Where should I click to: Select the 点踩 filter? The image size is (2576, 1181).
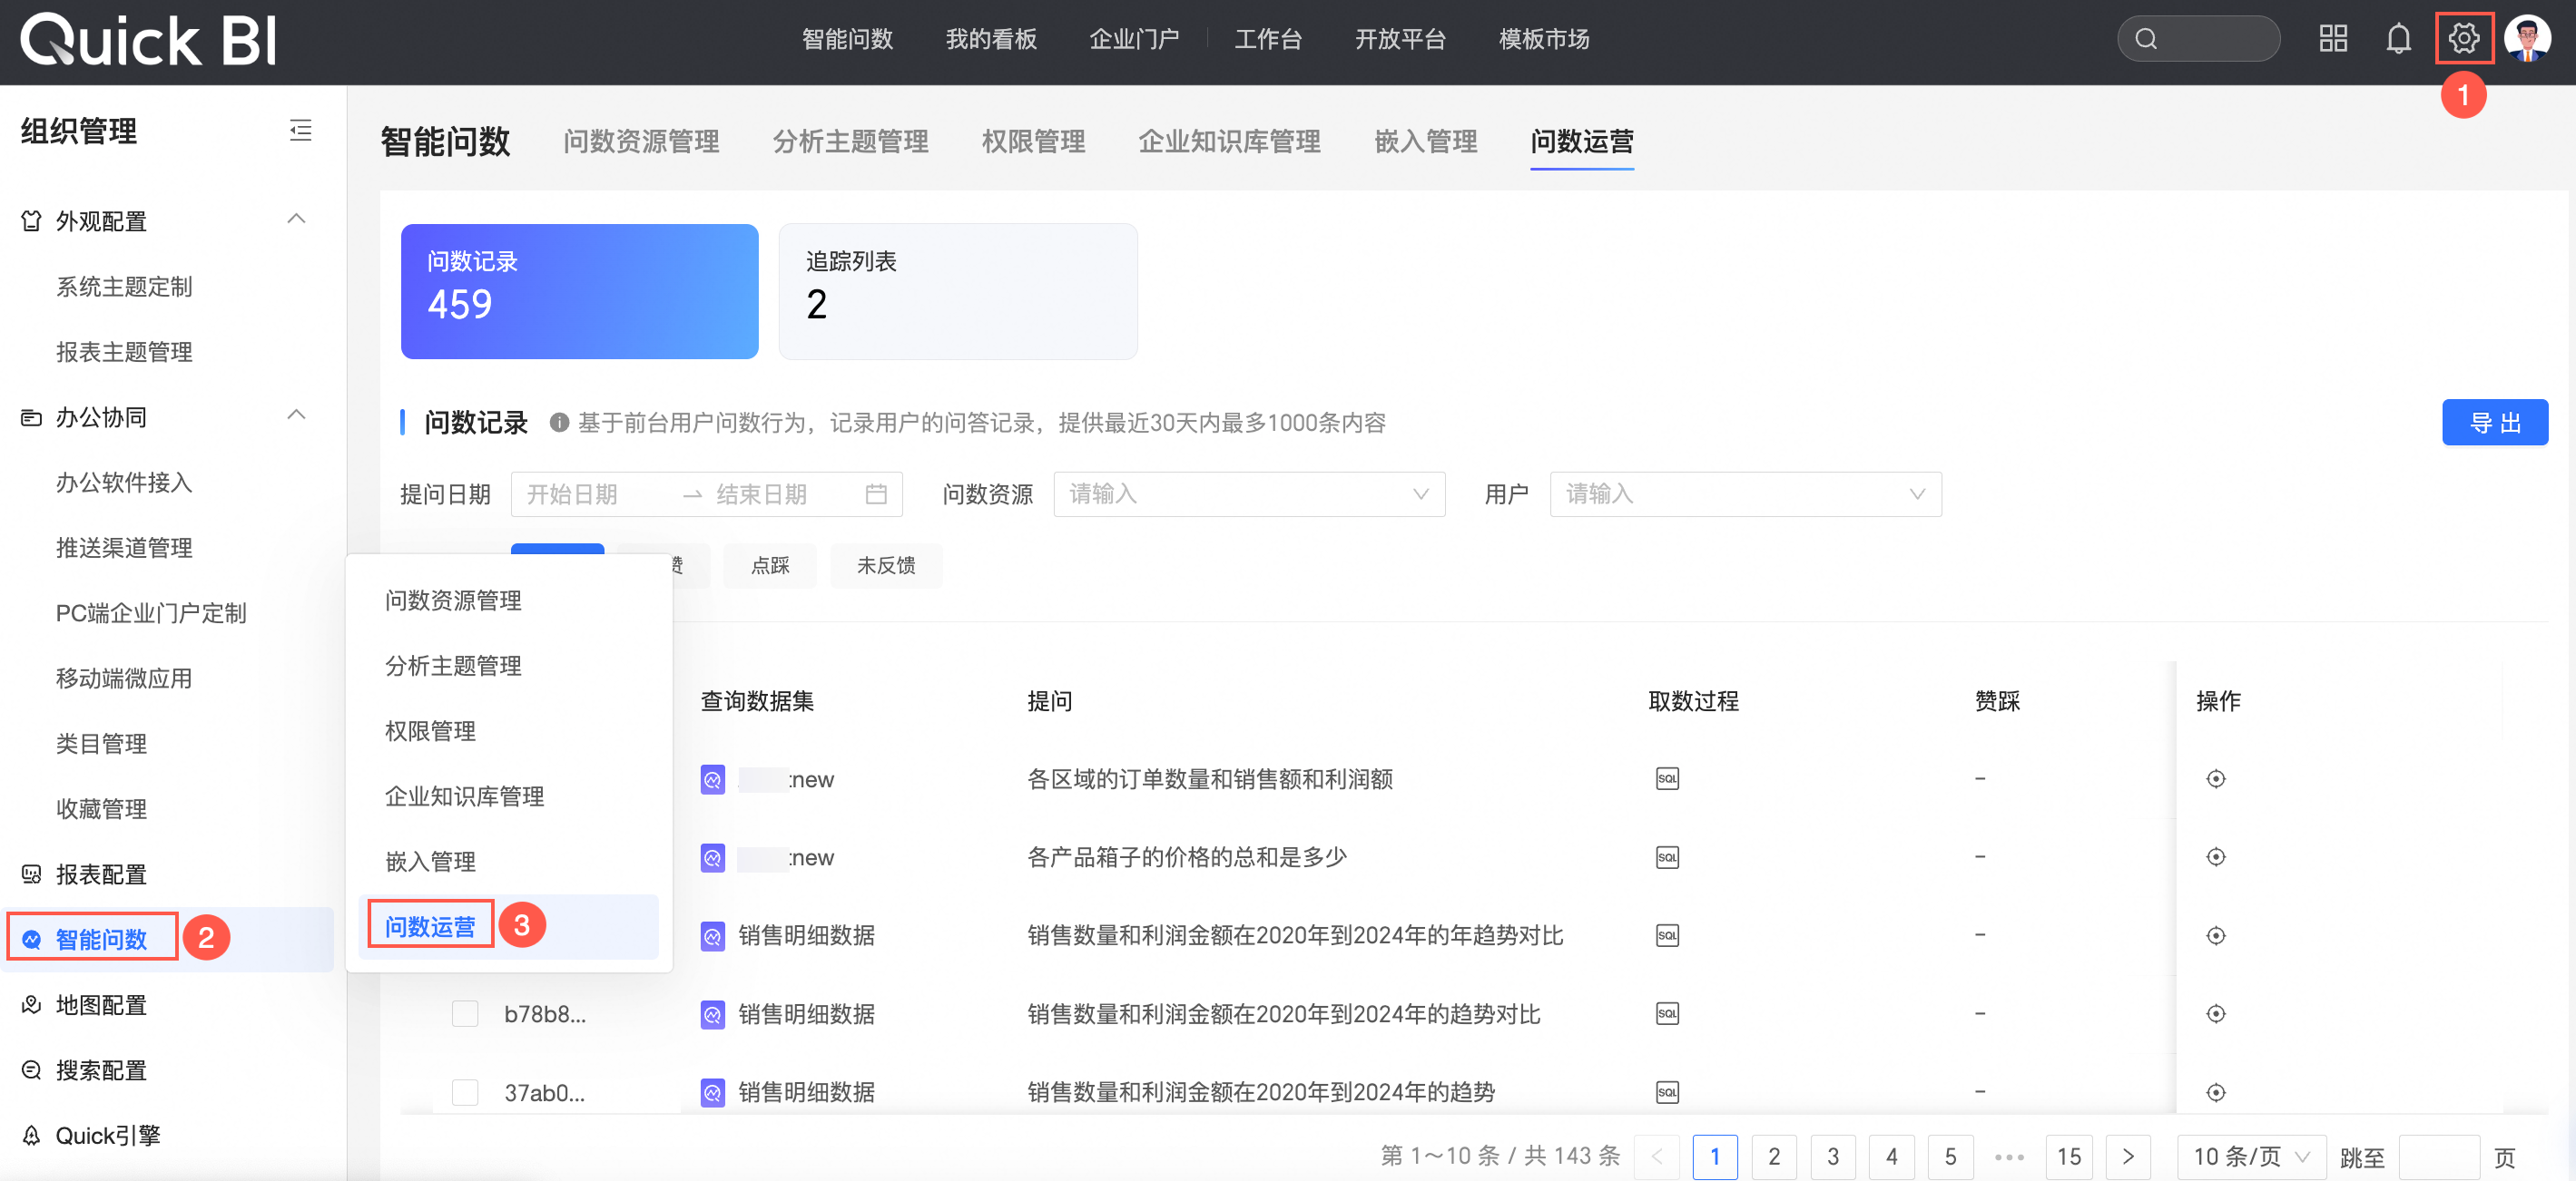[770, 565]
